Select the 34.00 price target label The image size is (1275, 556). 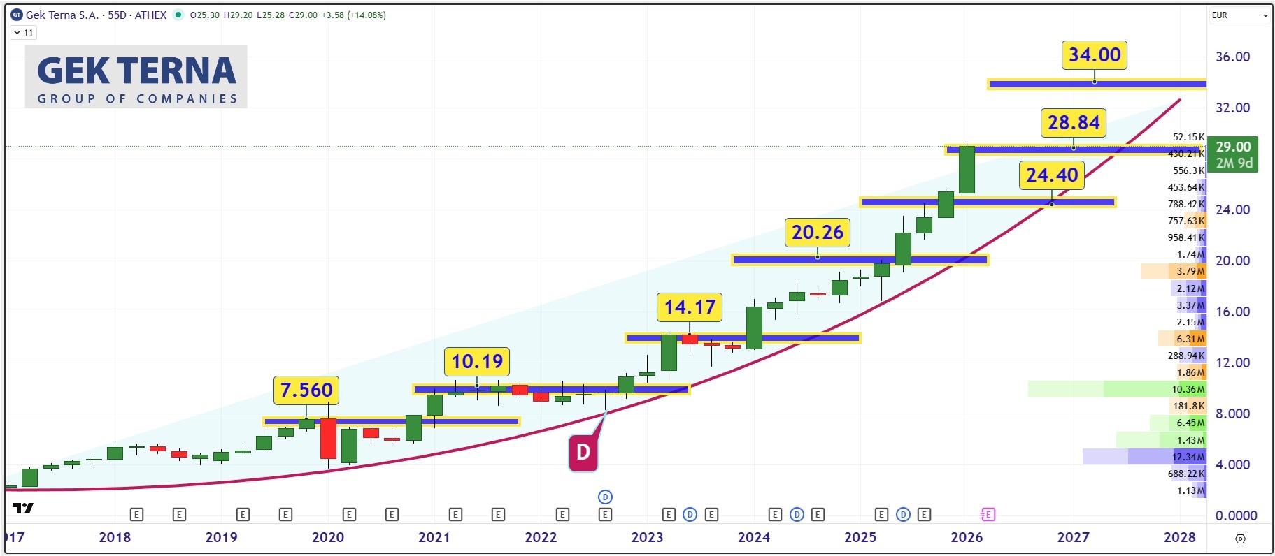[1094, 54]
